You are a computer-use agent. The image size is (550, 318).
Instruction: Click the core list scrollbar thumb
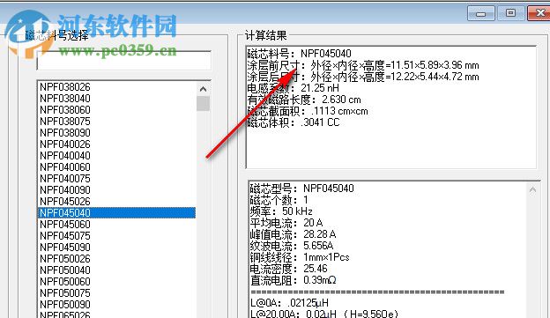click(x=203, y=103)
